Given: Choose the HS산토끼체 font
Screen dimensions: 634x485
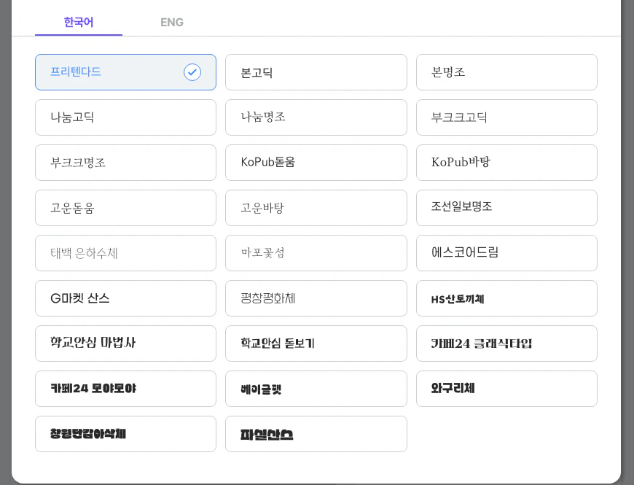Looking at the screenshot, I should click(x=506, y=298).
